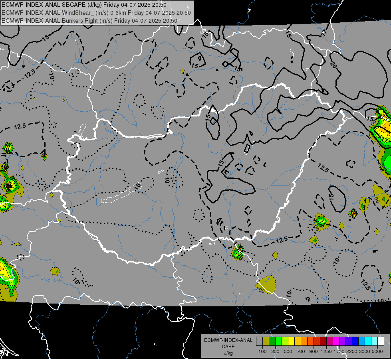Pick the sky blue legend swatch
The height and width of the screenshot is (359, 391).
point(361,341)
